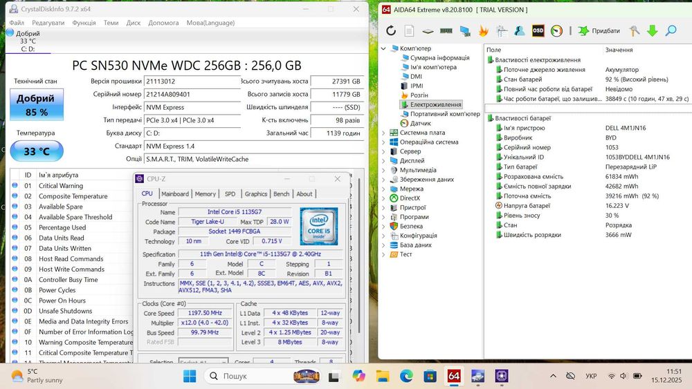Select the C: D: disk selector button

pos(28,41)
